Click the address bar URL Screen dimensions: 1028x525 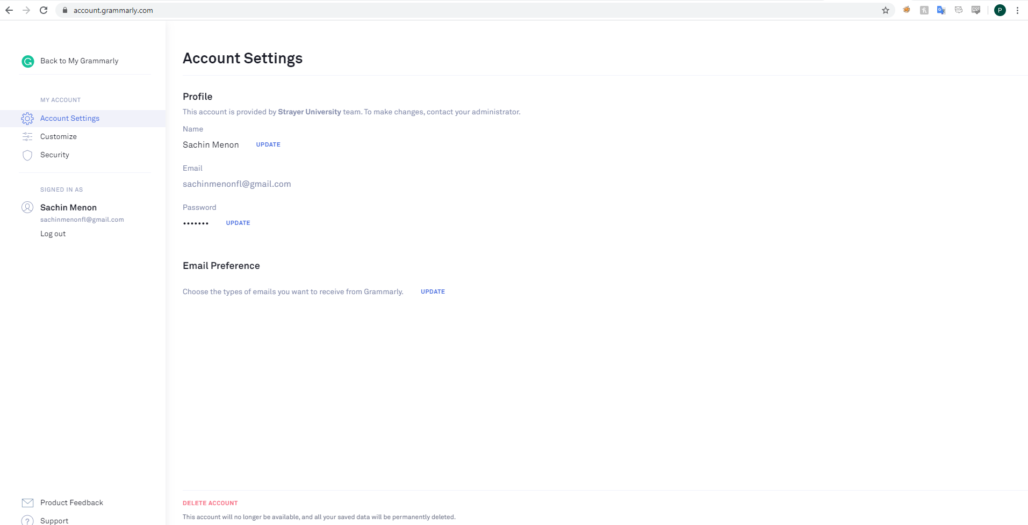[x=113, y=10]
